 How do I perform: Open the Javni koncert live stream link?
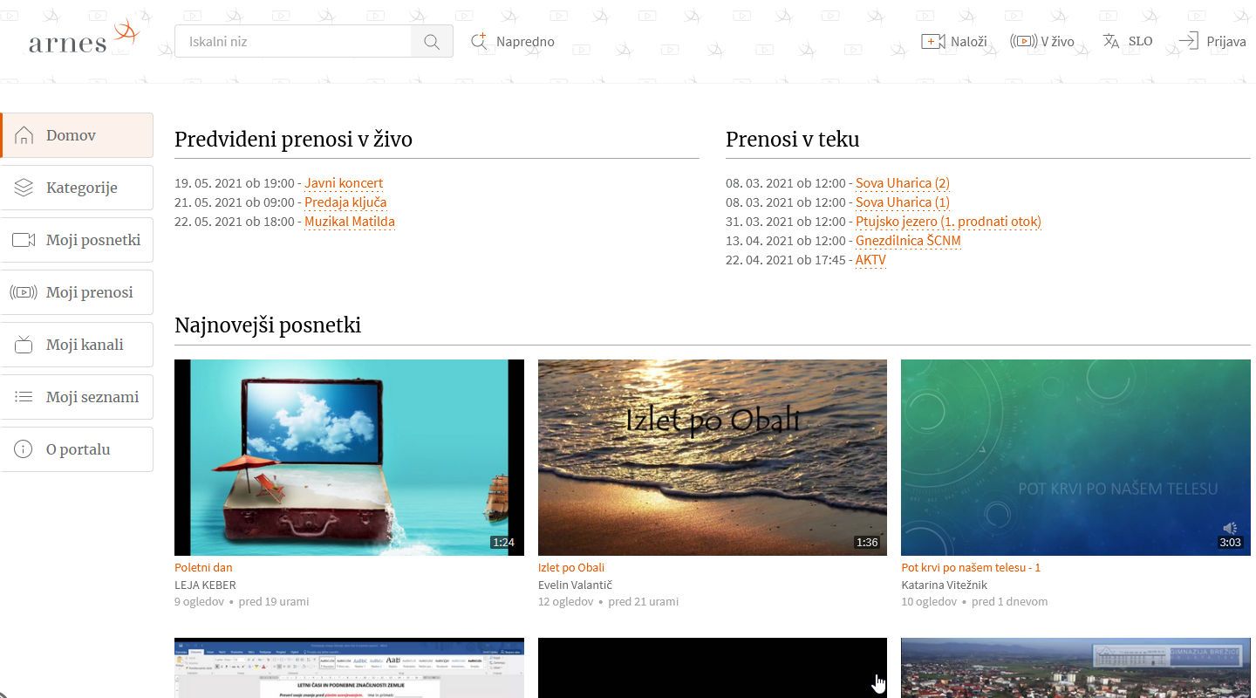tap(344, 183)
